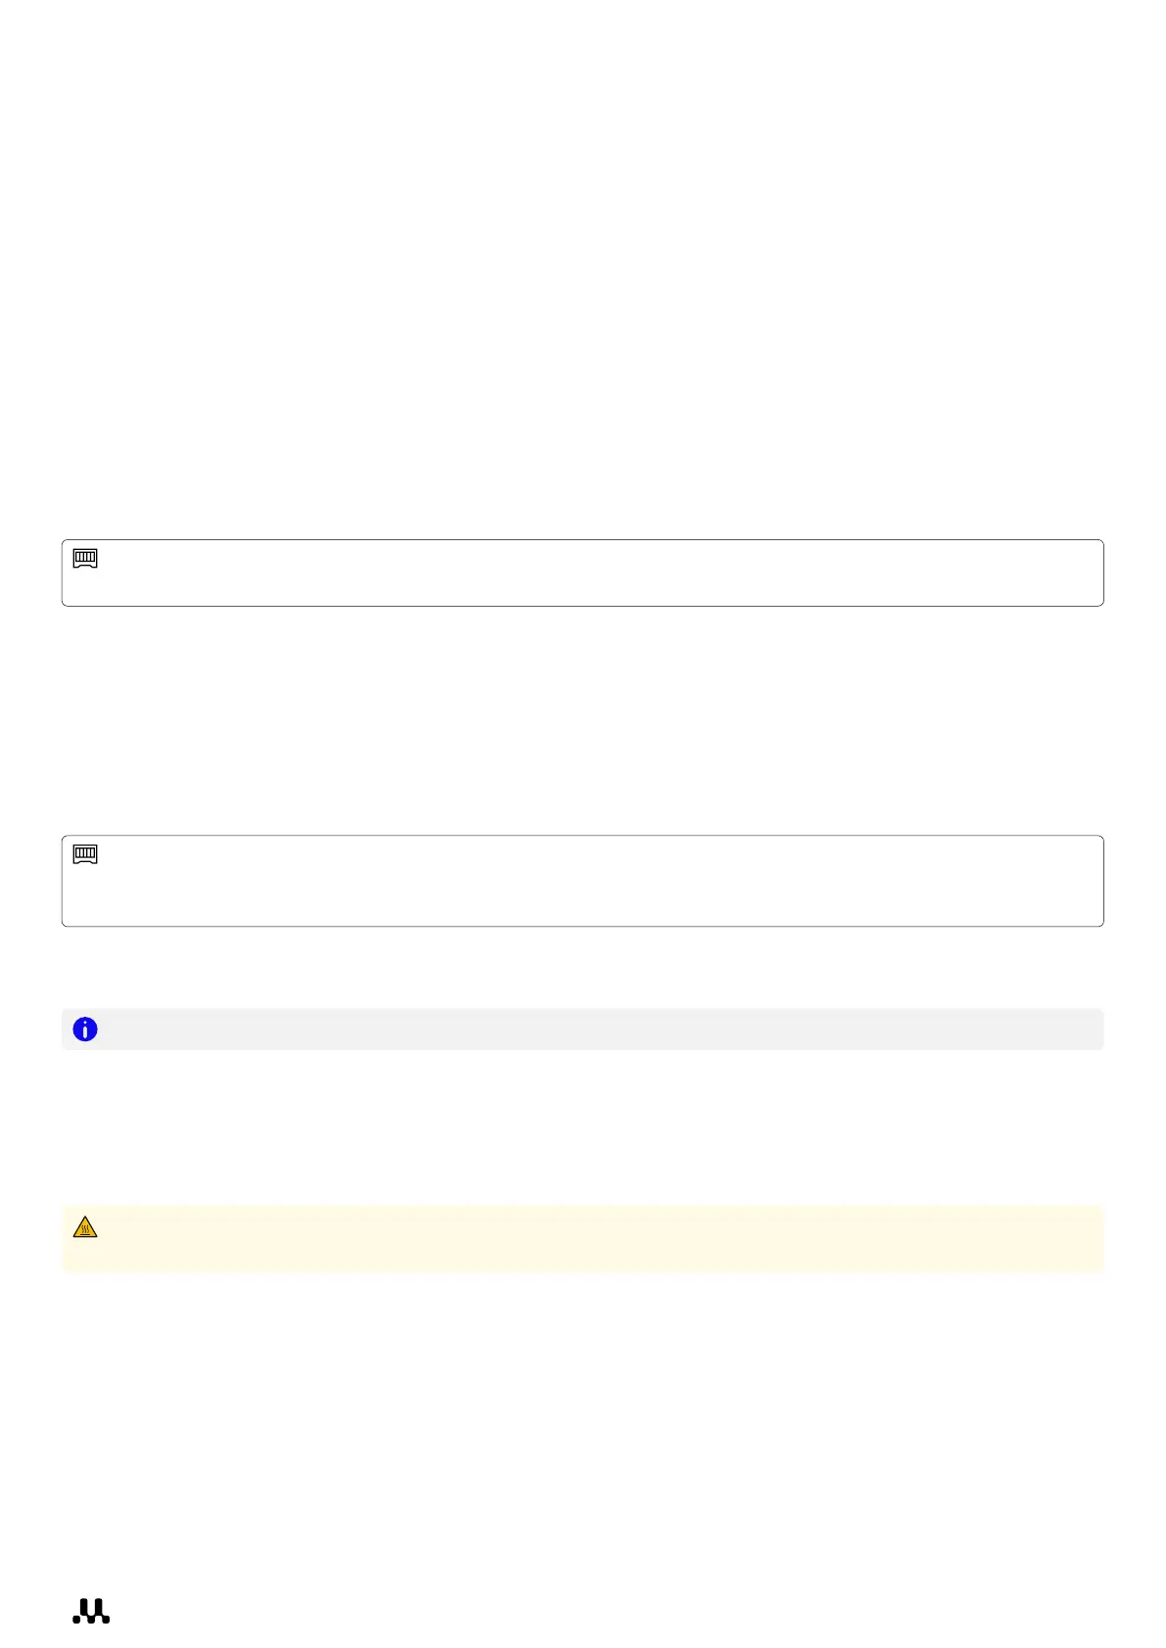Click the blue circular info icon
1166x1648 pixels.
coord(85,1030)
